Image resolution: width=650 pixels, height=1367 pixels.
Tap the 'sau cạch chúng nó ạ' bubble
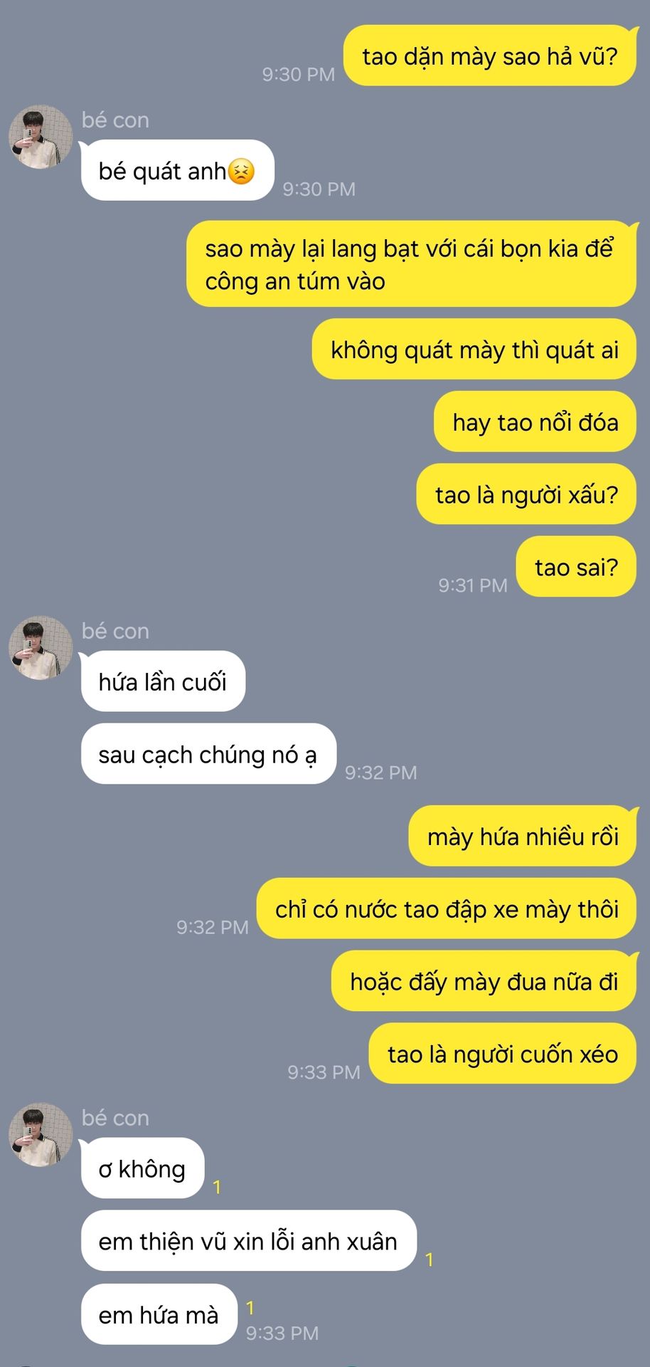coord(208,754)
